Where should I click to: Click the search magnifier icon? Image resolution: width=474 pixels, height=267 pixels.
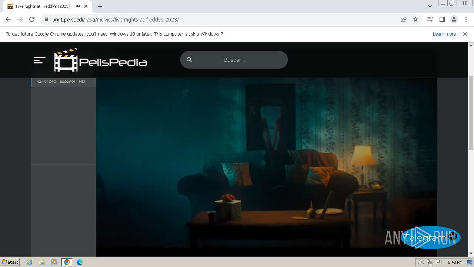189,60
